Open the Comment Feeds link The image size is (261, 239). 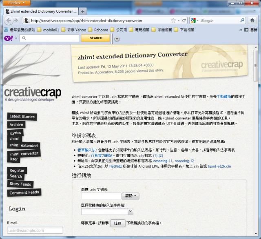[24, 193]
